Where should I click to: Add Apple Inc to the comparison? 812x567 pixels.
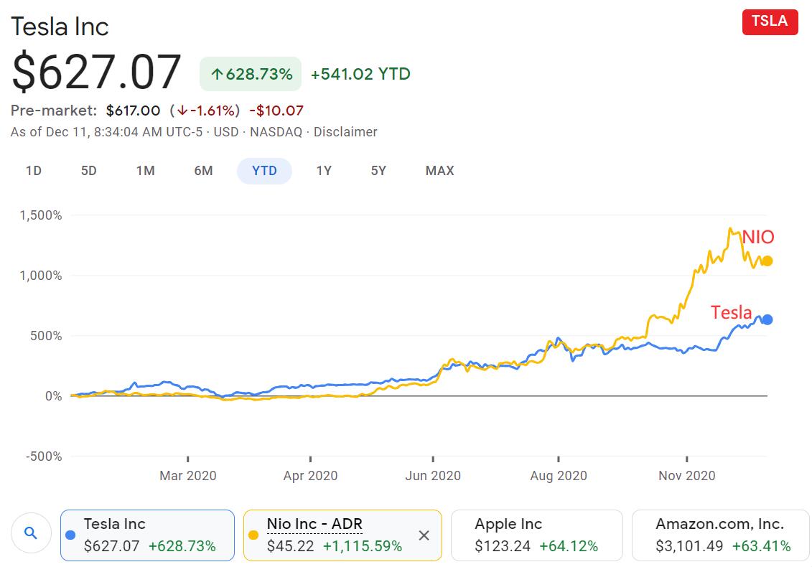pos(536,535)
